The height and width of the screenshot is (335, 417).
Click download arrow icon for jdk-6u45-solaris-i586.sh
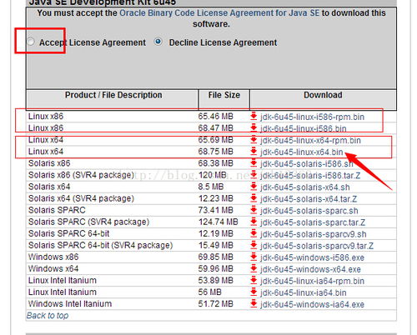[254, 163]
